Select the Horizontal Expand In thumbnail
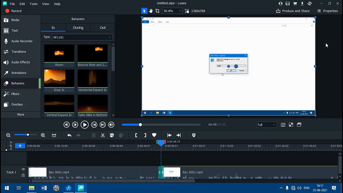The image size is (343, 193). click(x=92, y=81)
